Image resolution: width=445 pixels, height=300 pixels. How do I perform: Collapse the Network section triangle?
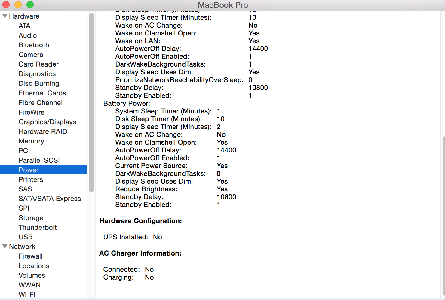pyautogui.click(x=5, y=247)
